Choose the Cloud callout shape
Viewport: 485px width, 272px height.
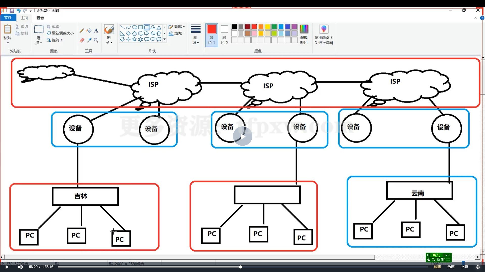click(159, 39)
